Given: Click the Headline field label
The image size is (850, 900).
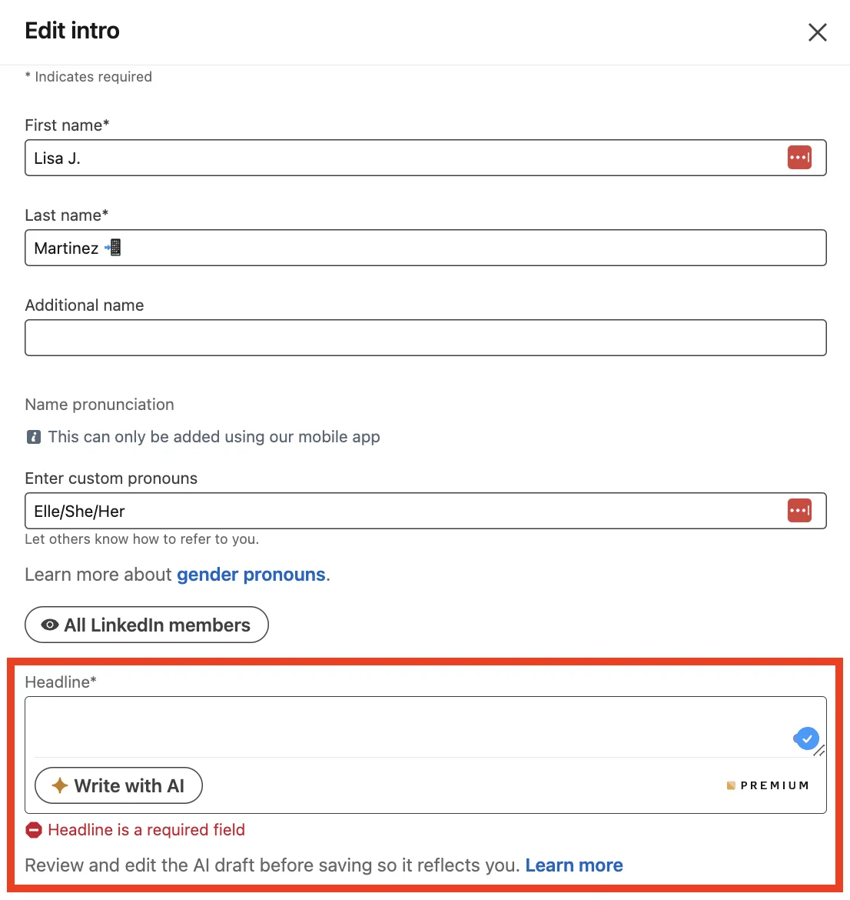Looking at the screenshot, I should (x=61, y=682).
